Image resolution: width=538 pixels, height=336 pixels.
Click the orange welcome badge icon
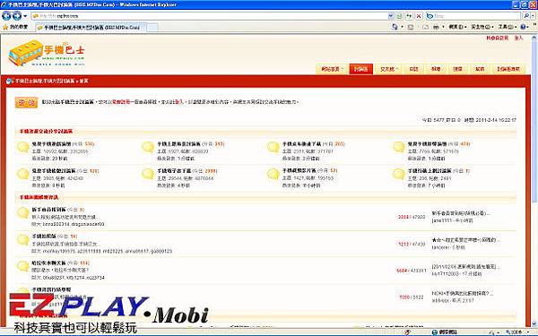point(26,102)
